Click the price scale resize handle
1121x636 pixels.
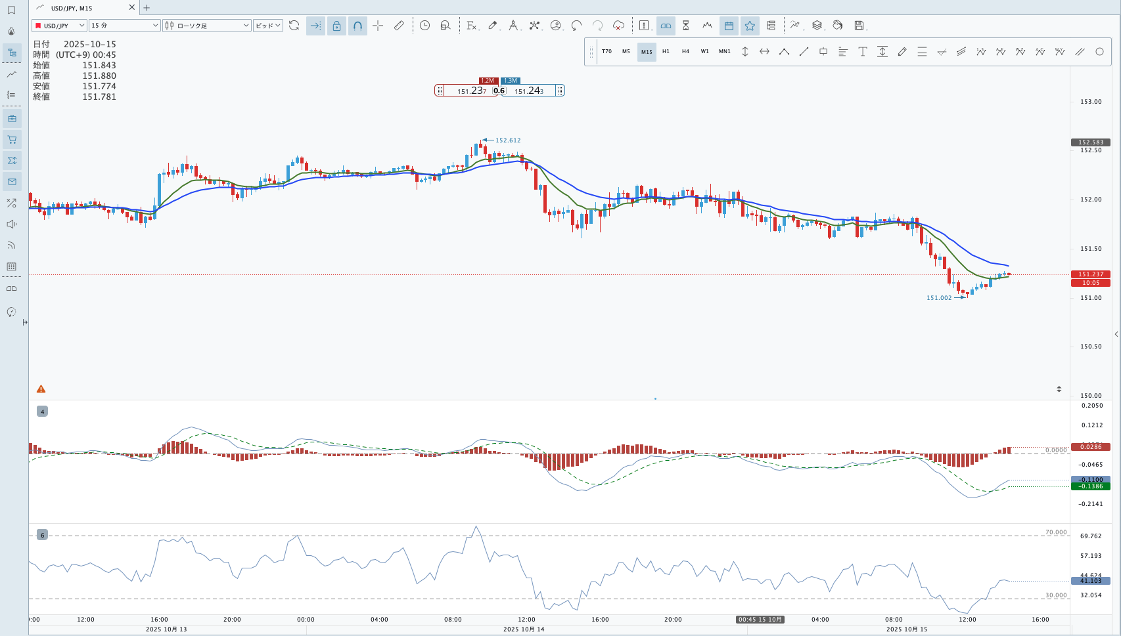pyautogui.click(x=1059, y=389)
